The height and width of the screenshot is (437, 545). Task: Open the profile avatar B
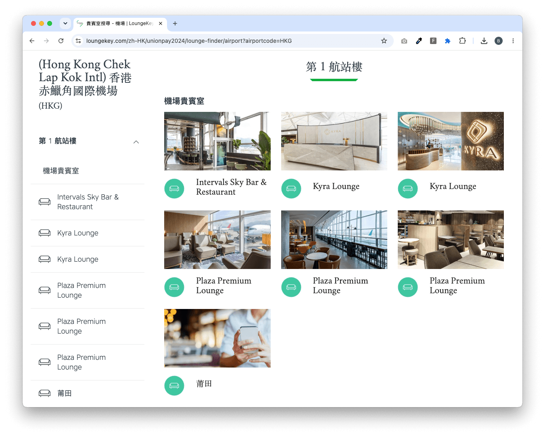pyautogui.click(x=499, y=41)
